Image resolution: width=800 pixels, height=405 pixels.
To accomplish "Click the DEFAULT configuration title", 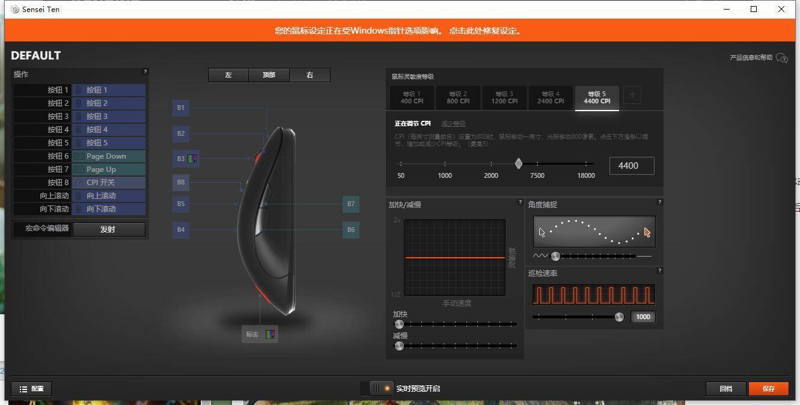I will point(36,55).
